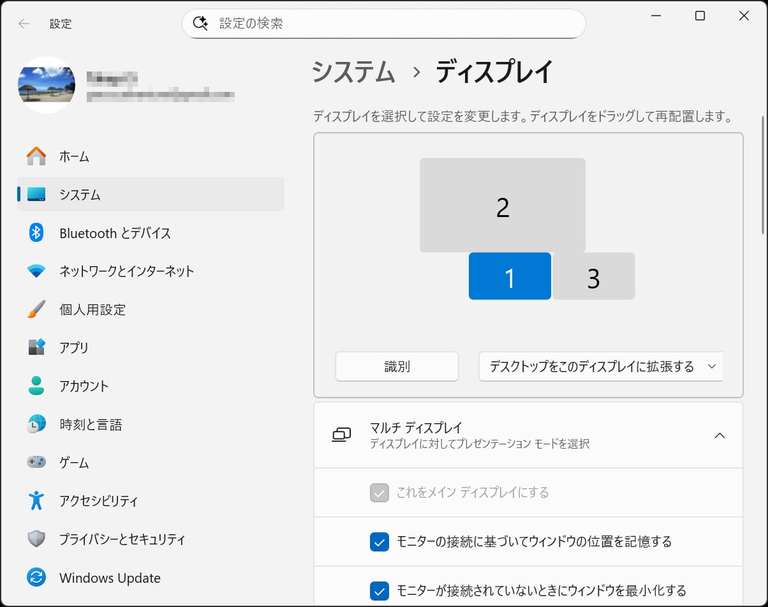Click the personalization paintbrush icon
Screen dimensions: 768x607
tap(36, 310)
